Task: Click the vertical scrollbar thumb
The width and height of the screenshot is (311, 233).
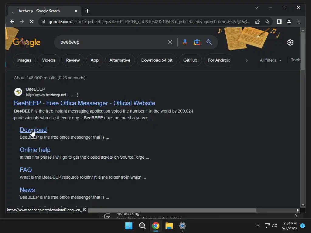Action: [x=303, y=51]
